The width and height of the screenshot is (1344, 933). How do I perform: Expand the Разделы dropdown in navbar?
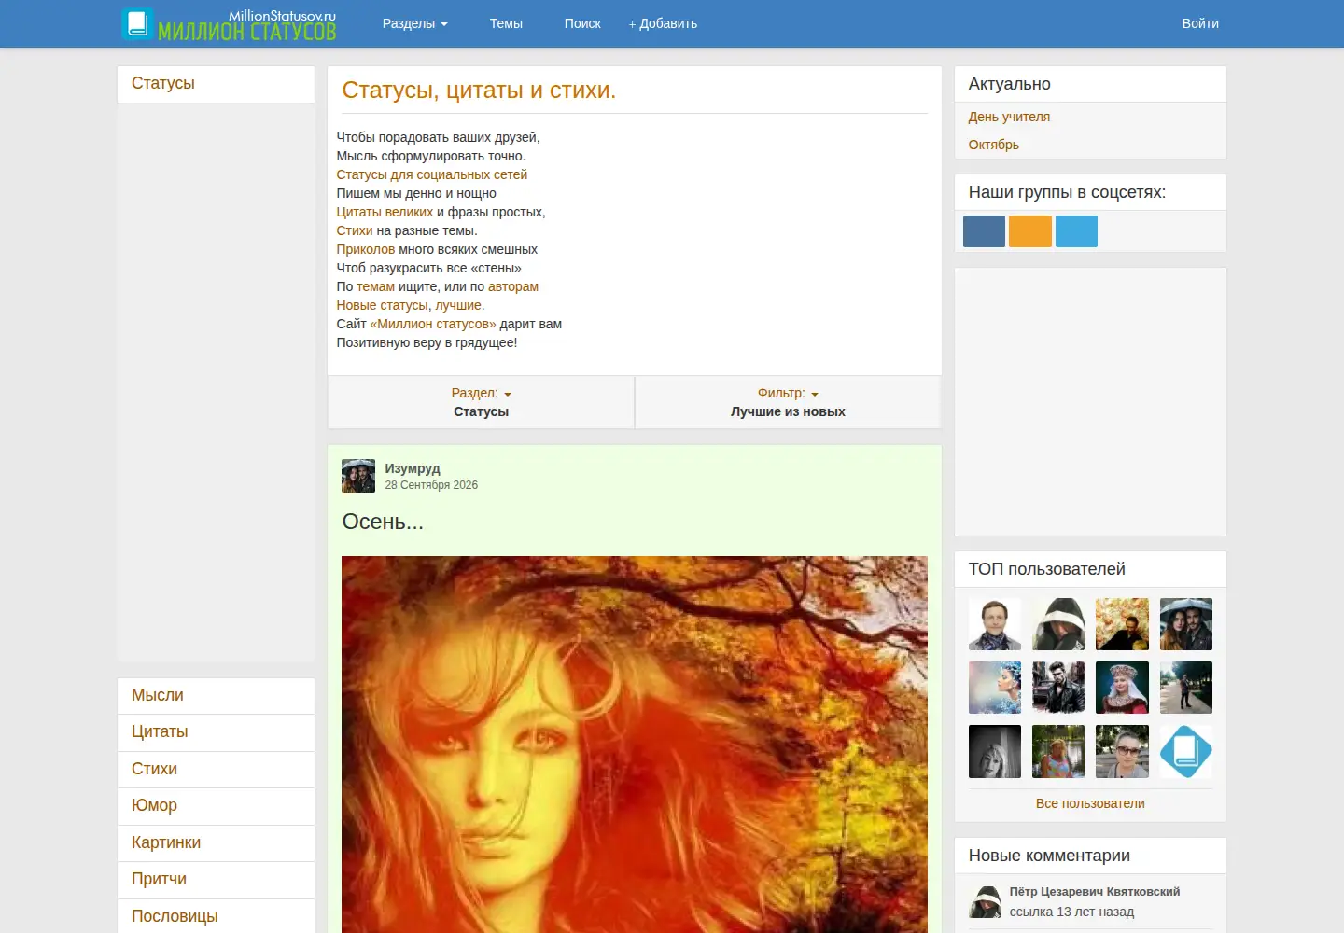(x=415, y=23)
